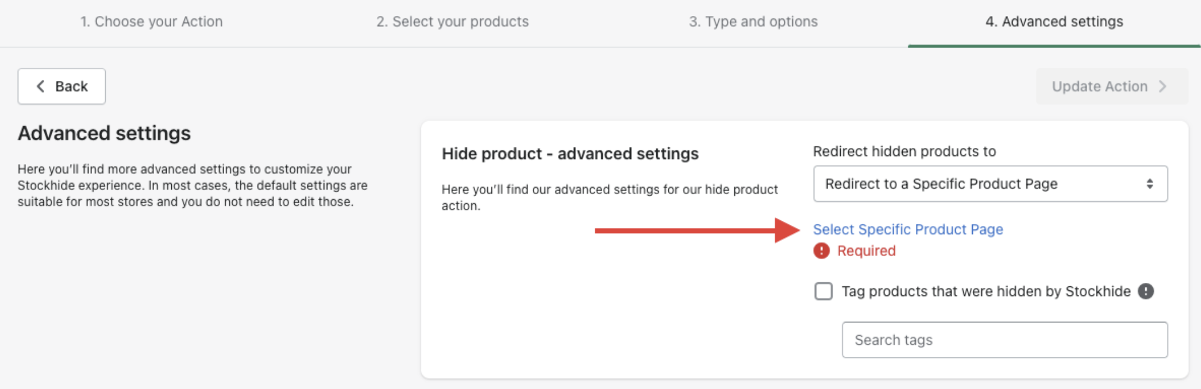This screenshot has width=1201, height=389.
Task: Click the red 'Required' validation text
Action: 866,251
